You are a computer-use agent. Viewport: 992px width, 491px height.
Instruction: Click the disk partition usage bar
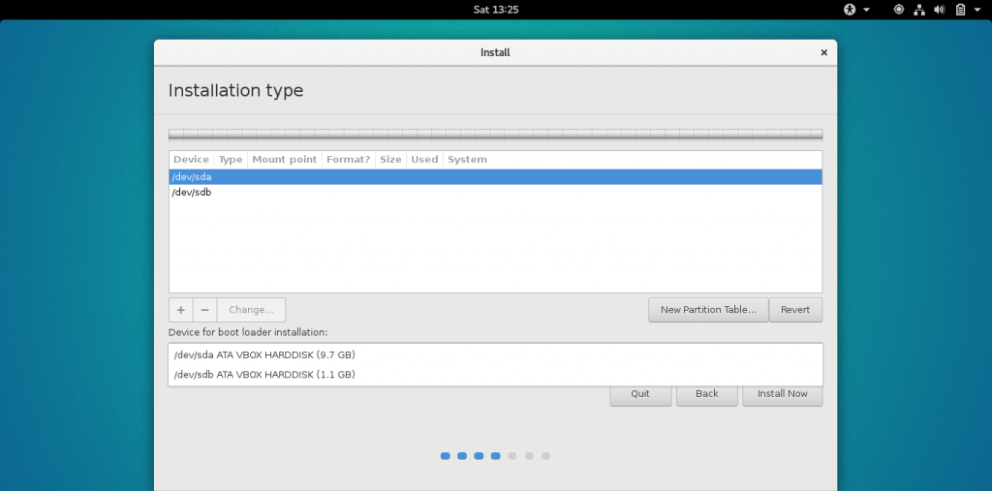tap(495, 135)
